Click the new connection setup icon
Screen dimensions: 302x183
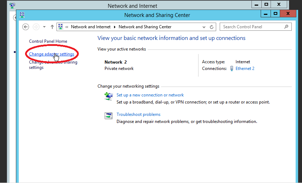point(108,96)
